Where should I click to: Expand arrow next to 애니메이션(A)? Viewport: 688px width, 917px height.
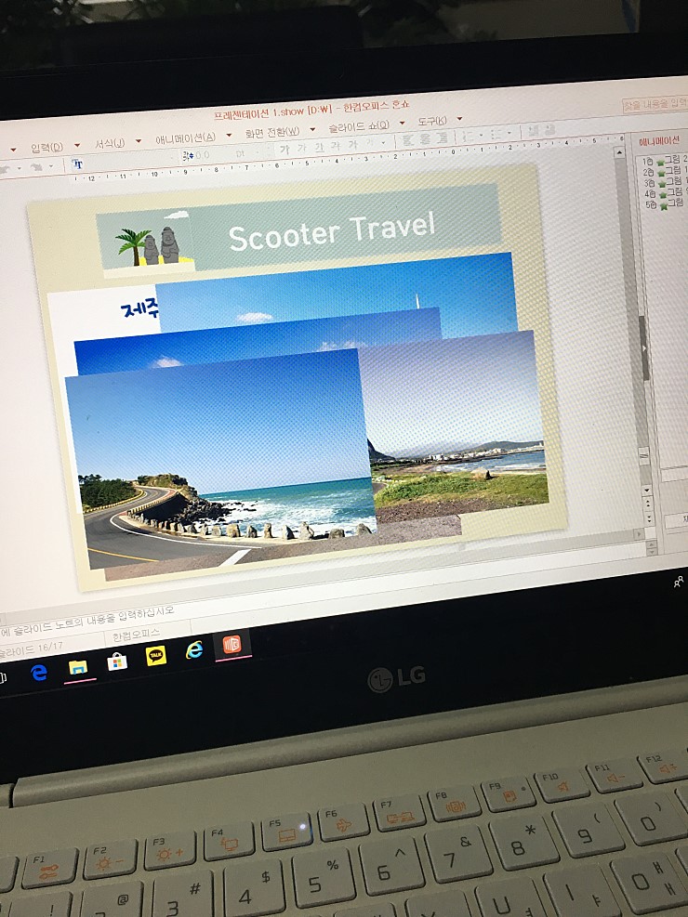(229, 135)
